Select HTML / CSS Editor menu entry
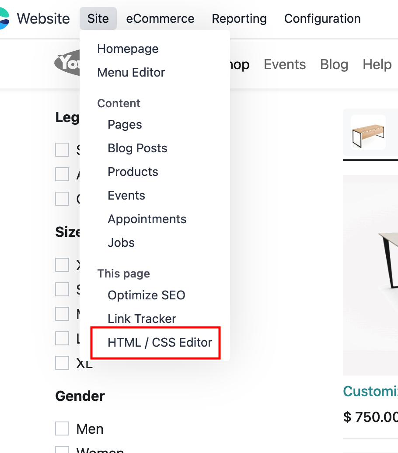 click(x=160, y=342)
